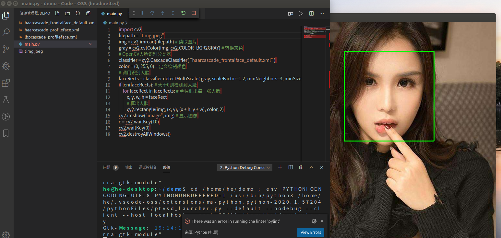Click the 'color = (0, 255, 0)' line

pos(152,66)
